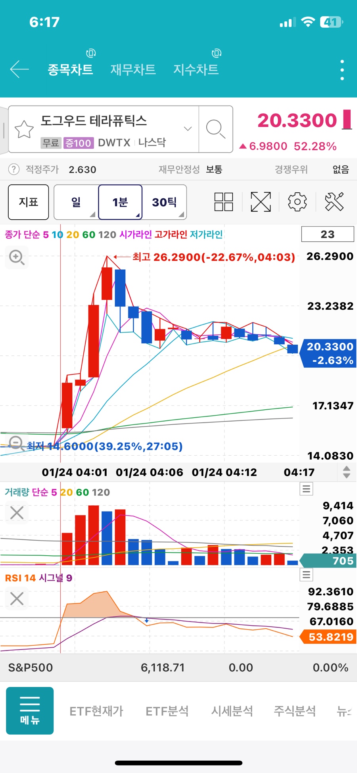Viewport: 357px width, 773px height.
Task: Expand chart to fullscreen
Action: (x=261, y=202)
